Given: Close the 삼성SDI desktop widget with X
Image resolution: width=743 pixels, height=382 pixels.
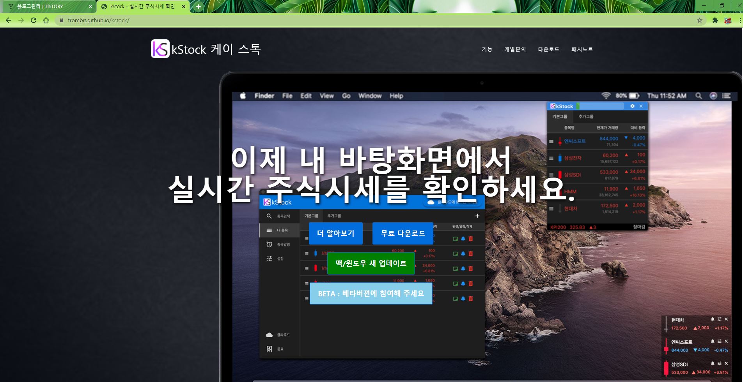Looking at the screenshot, I should pos(726,363).
